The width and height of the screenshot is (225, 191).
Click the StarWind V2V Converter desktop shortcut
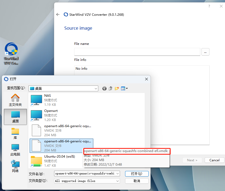11,54
